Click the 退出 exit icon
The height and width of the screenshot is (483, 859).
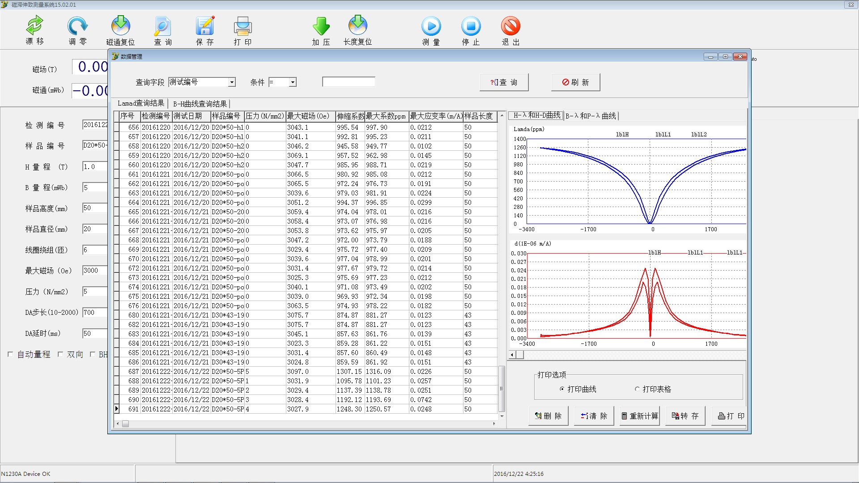click(510, 26)
